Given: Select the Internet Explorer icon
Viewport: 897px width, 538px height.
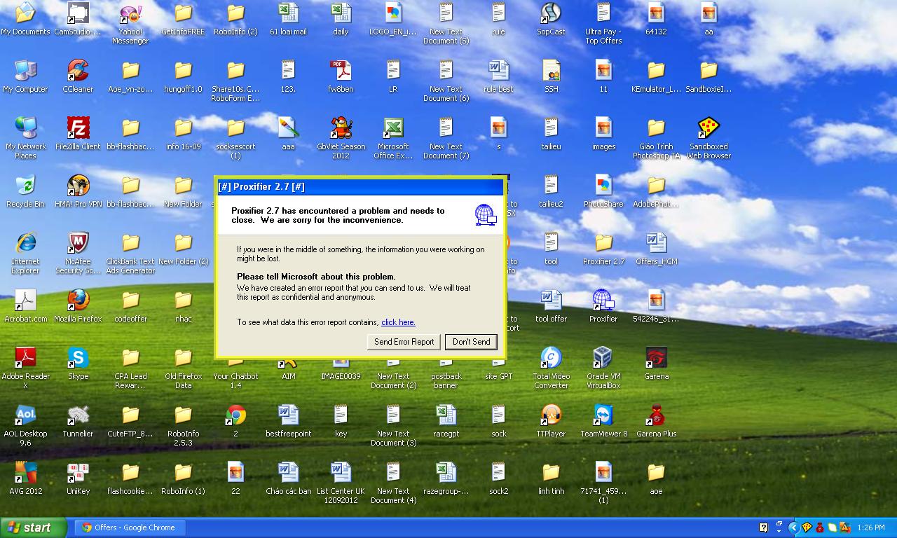Looking at the screenshot, I should pyautogui.click(x=26, y=253).
